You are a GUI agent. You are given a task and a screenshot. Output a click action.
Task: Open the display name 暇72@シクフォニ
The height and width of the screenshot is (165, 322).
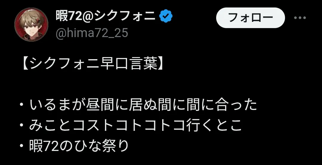[105, 16]
